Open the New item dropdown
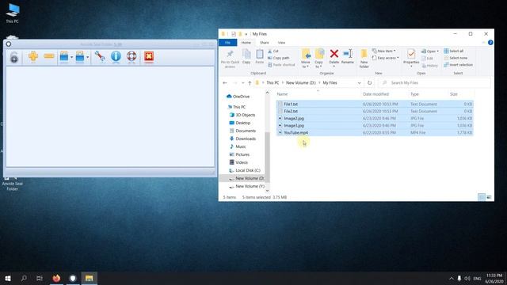Screen dimensions: 507x285 (x=383, y=51)
